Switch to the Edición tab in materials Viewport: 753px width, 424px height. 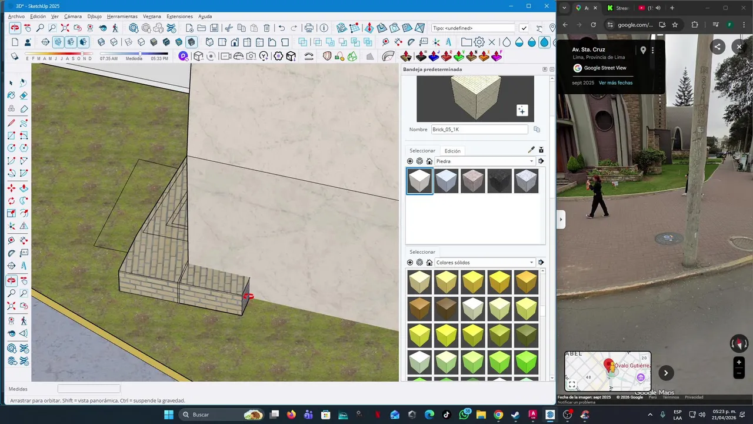452,151
